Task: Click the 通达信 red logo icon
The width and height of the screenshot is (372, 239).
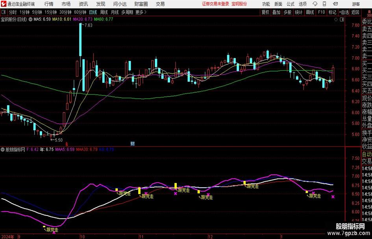Action: [x=3, y=4]
